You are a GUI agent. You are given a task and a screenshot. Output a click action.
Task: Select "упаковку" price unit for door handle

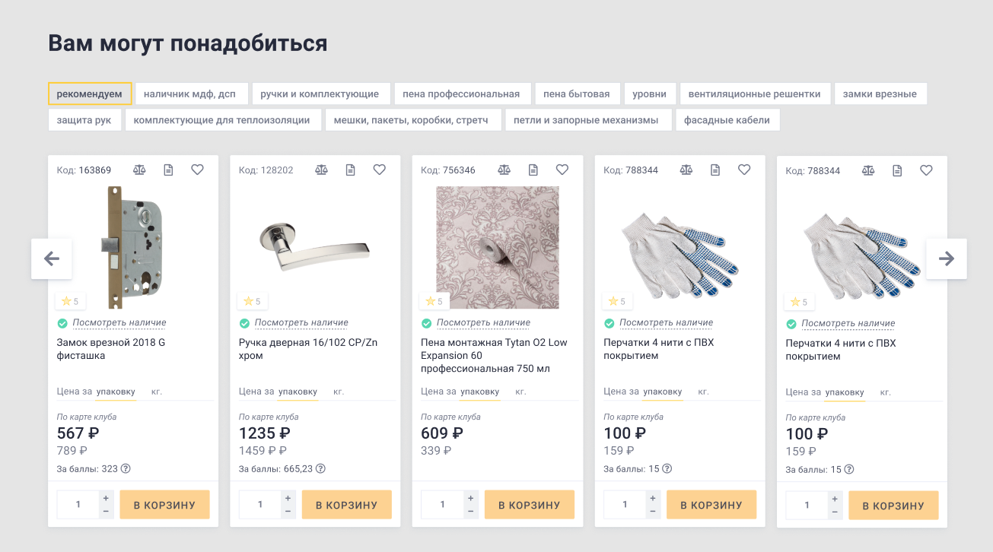point(298,392)
